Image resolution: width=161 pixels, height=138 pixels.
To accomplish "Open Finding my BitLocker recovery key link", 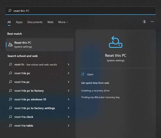I will (x=100, y=97).
